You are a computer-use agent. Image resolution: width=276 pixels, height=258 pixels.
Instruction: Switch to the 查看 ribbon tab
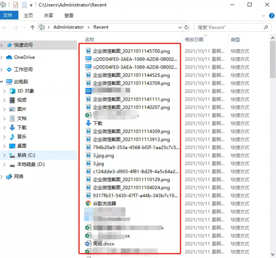[69, 16]
